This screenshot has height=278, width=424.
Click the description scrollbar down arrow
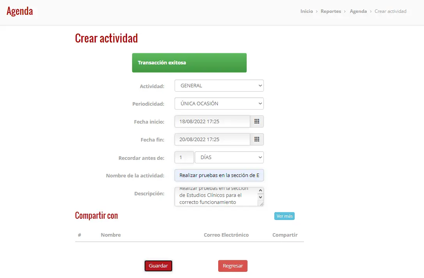point(260,197)
